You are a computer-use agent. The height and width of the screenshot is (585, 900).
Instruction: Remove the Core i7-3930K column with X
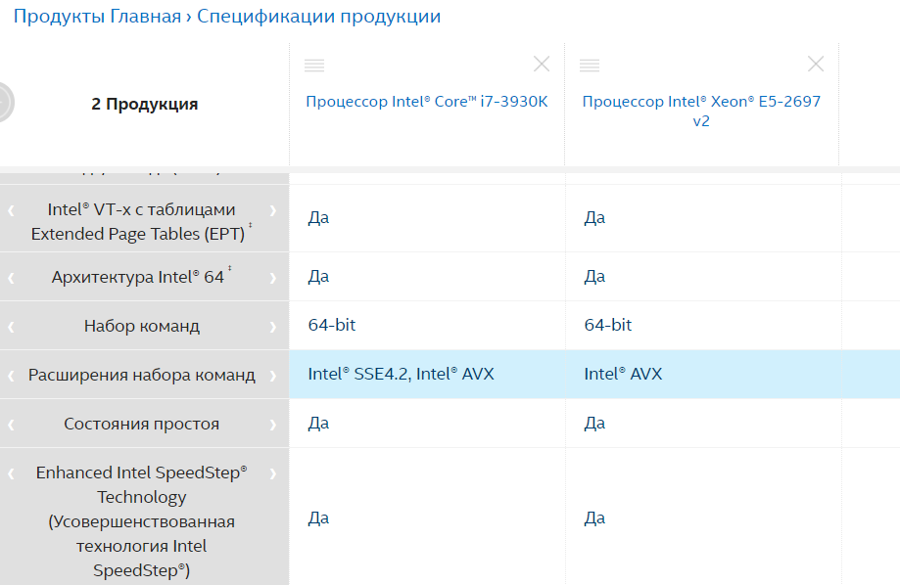542,65
